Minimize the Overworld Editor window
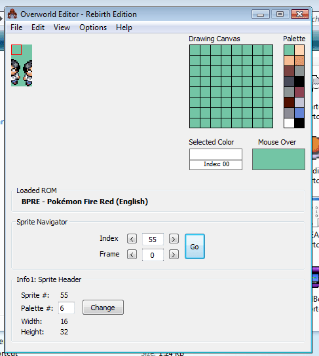The height and width of the screenshot is (356, 319). 261,14
